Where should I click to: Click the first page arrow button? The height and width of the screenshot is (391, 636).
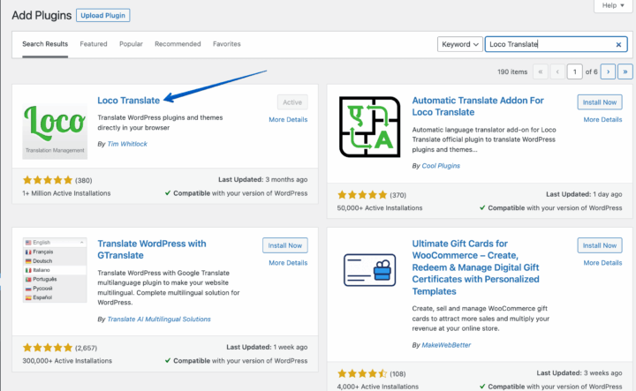point(539,71)
